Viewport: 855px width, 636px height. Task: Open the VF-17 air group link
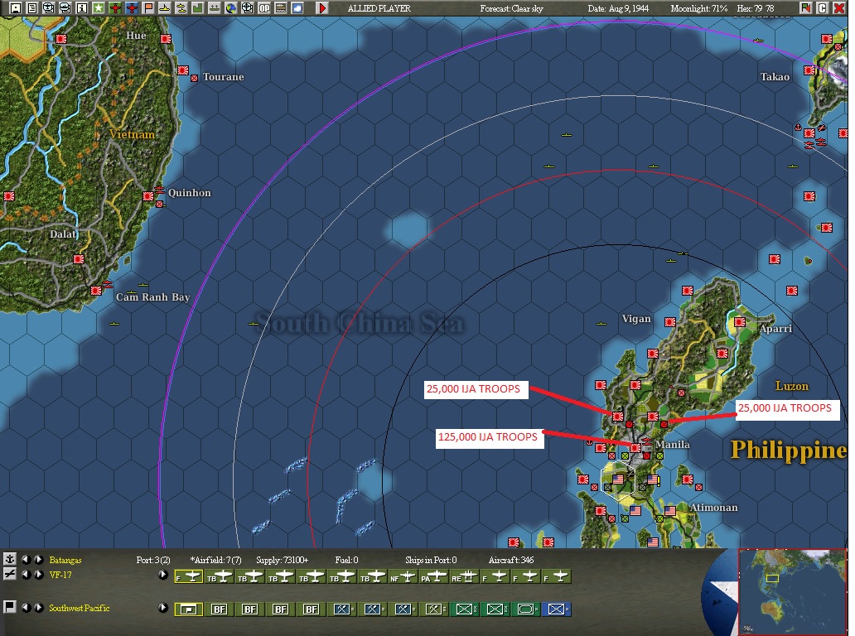(60, 575)
